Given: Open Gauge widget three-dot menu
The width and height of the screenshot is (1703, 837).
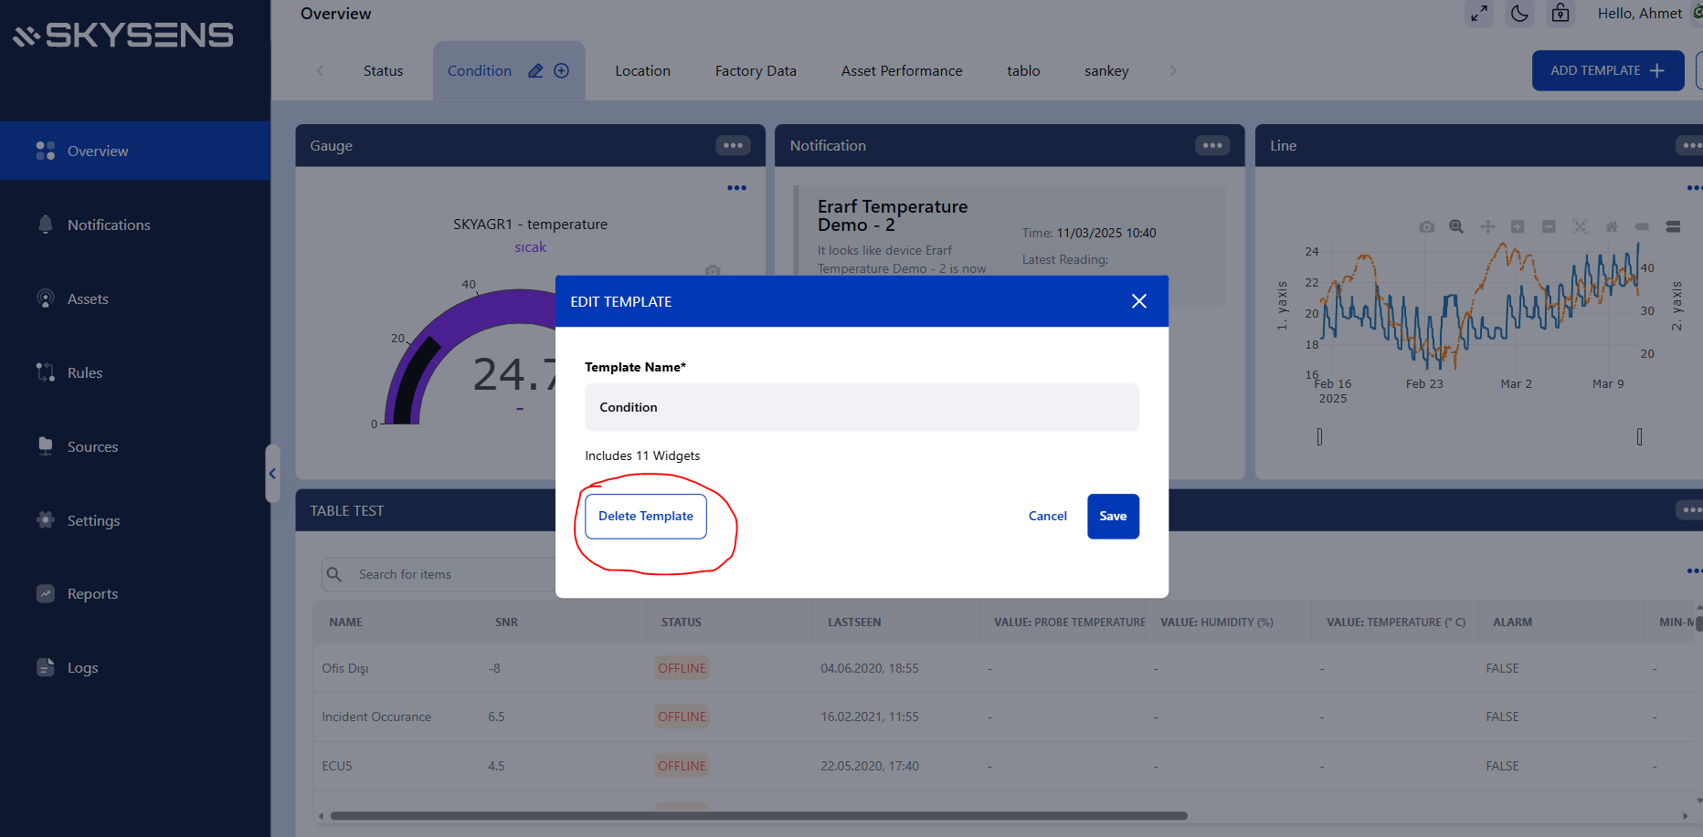Looking at the screenshot, I should pos(733,146).
